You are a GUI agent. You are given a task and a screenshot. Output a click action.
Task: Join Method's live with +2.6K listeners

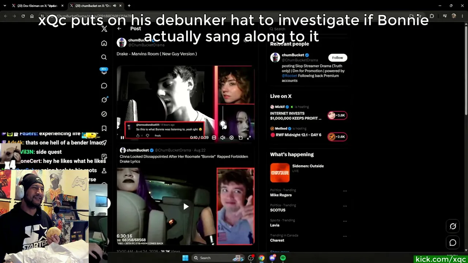[x=337, y=137]
